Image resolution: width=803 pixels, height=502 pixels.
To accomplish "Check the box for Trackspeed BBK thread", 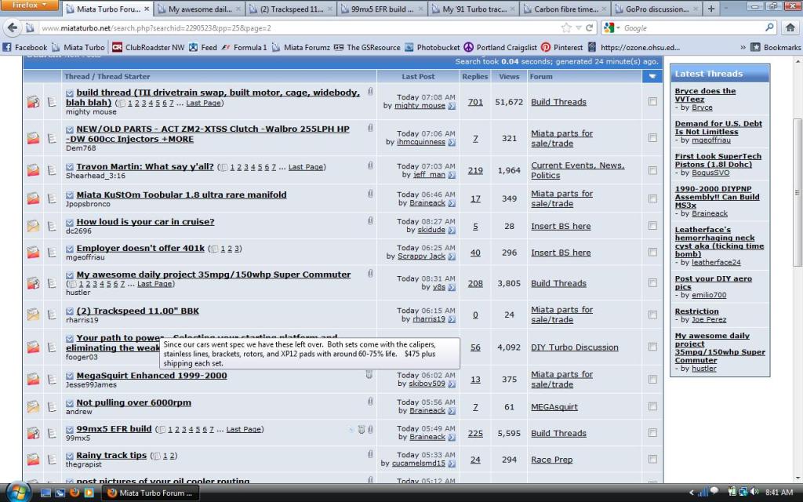I will [x=652, y=315].
